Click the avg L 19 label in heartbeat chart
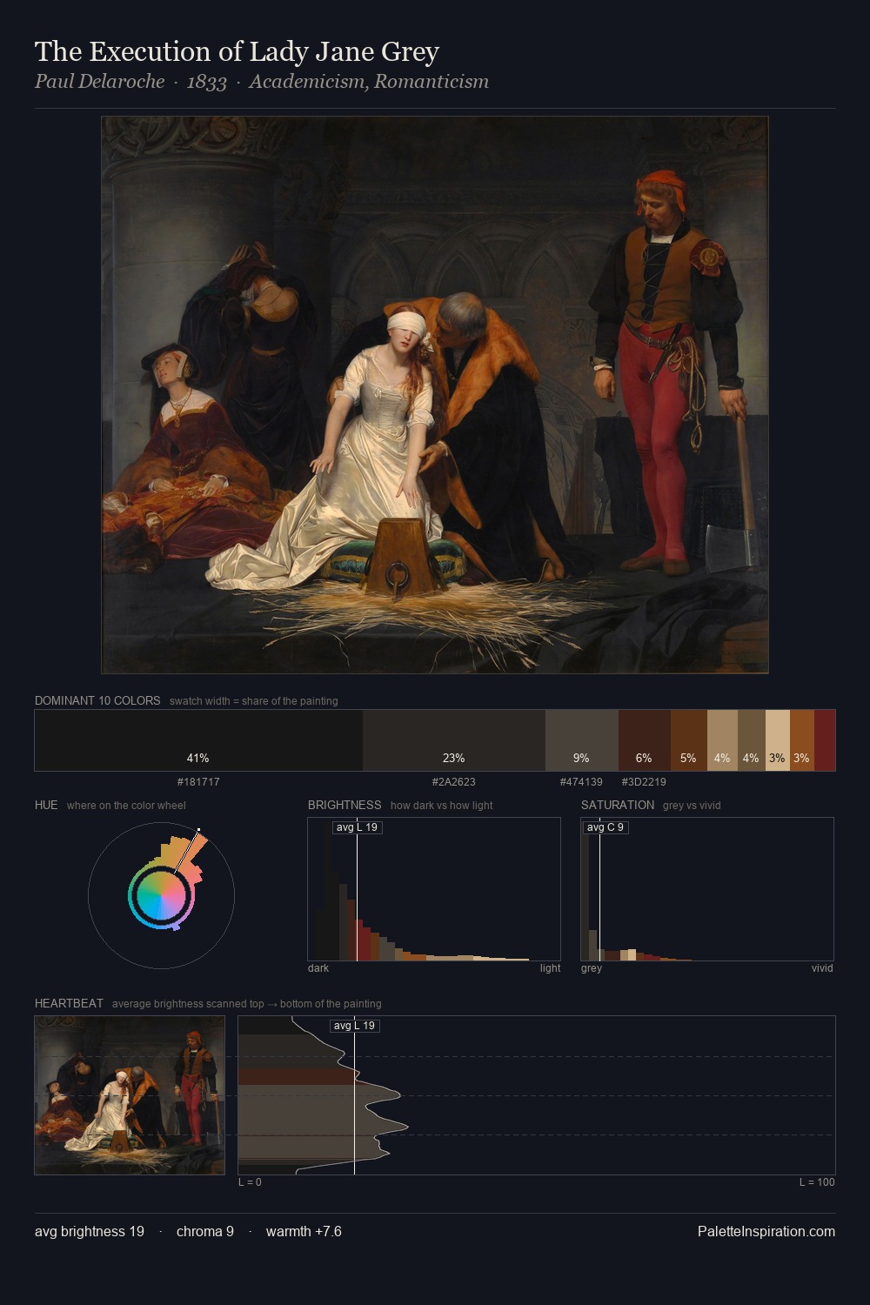870x1305 pixels. [x=354, y=1026]
